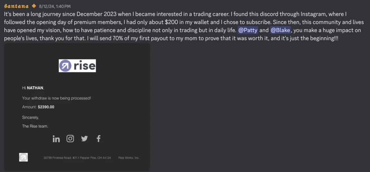The width and height of the screenshot is (370, 172).
Task: Click the 'Your withdraw is now being processed!' line
Action: point(56,98)
